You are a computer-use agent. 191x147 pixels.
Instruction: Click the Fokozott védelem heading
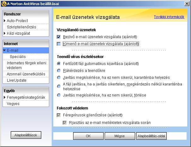(x=72, y=108)
